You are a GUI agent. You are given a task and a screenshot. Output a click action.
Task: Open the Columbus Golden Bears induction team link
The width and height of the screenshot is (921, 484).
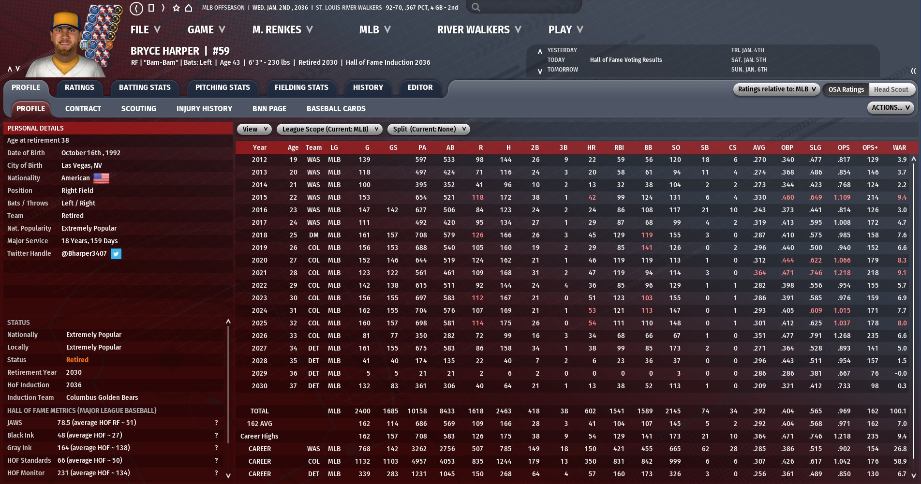[102, 398]
